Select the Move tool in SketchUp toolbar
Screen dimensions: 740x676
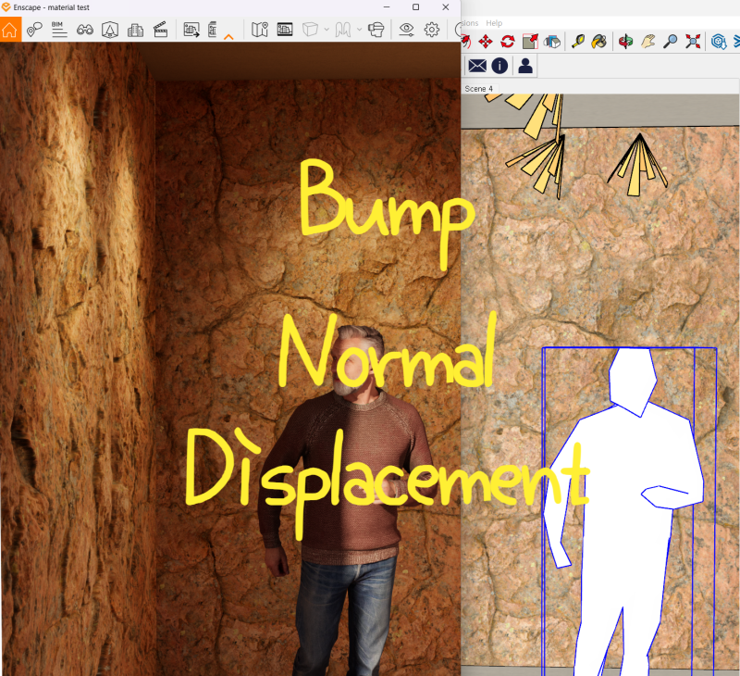[x=487, y=42]
